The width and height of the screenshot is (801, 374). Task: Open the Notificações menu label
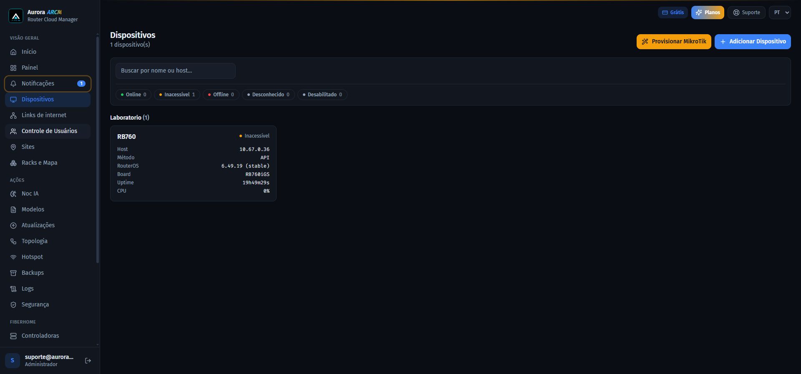click(x=38, y=83)
